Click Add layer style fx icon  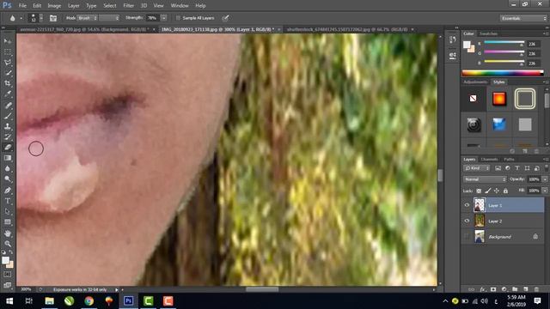pyautogui.click(x=483, y=289)
